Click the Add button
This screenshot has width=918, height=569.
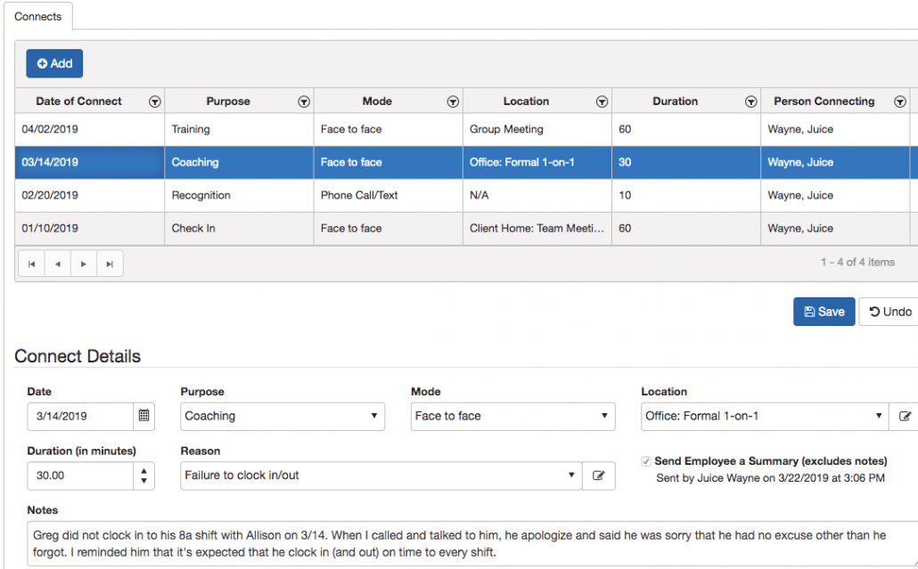pos(54,63)
